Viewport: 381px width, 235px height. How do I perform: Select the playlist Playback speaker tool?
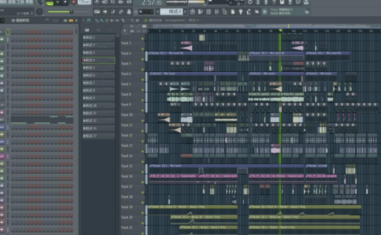click(138, 21)
